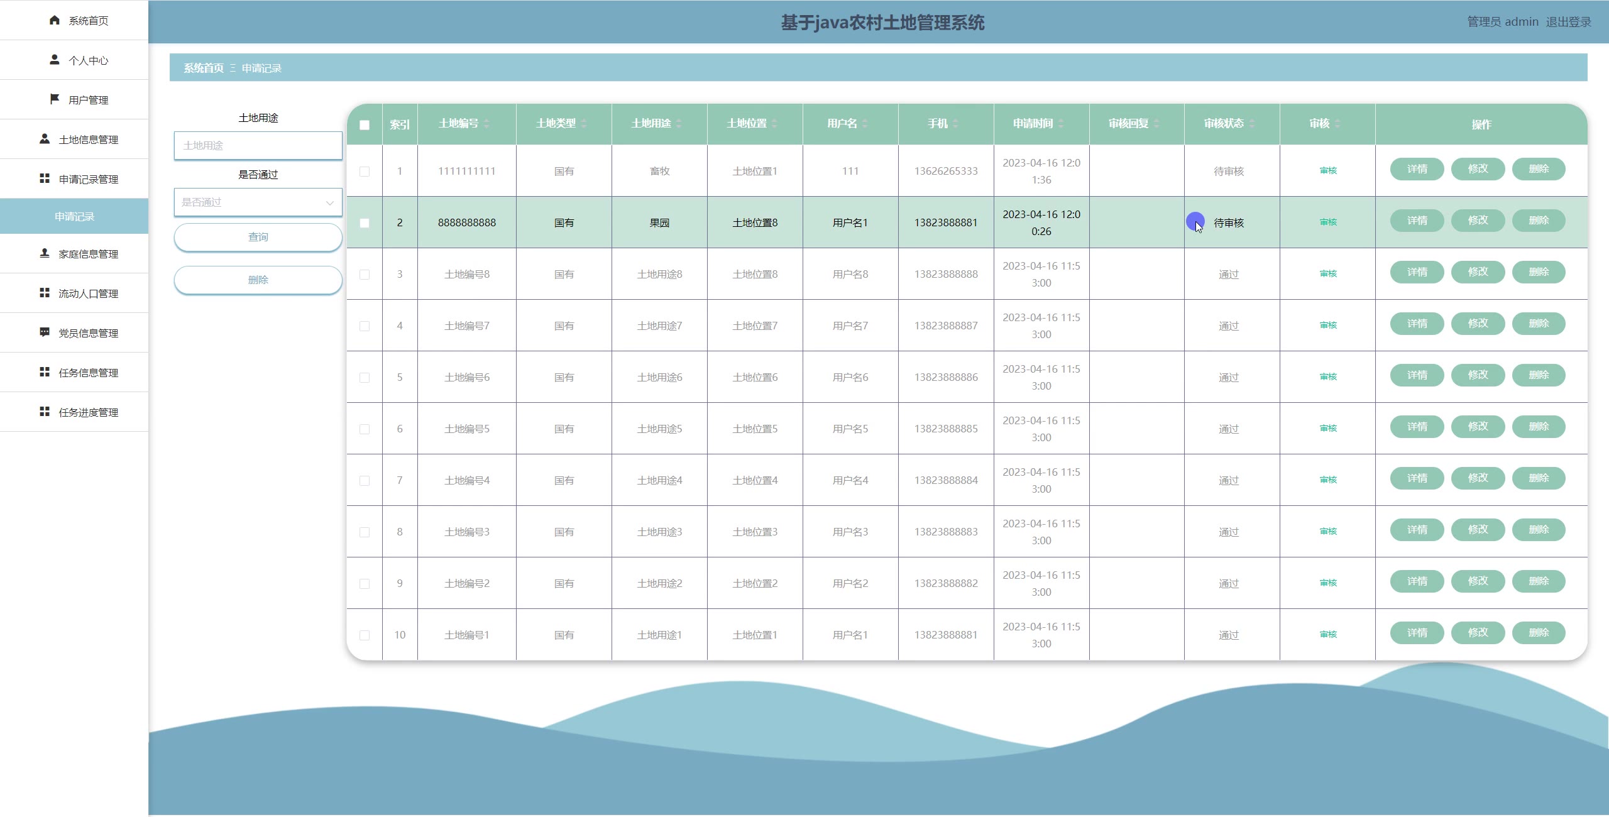Screen dimensions: 1609x817
Task: Check the box for row 1111111111
Action: [365, 171]
